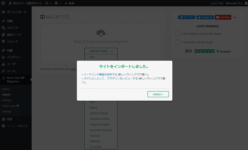
Task: Click the 投稿 pin icon
Action: click(3, 21)
